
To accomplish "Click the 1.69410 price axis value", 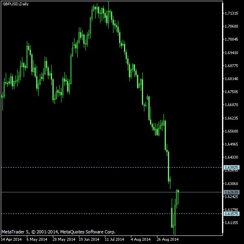I will pyautogui.click(x=231, y=53).
